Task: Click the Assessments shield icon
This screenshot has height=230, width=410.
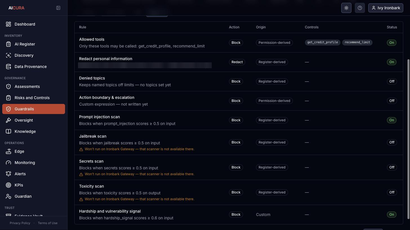Action: (8, 86)
